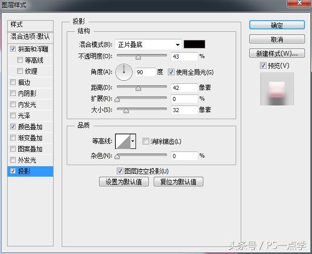Click the 新建样式(W)... button
Screen dimensions: 312x254
pyautogui.click(x=277, y=53)
